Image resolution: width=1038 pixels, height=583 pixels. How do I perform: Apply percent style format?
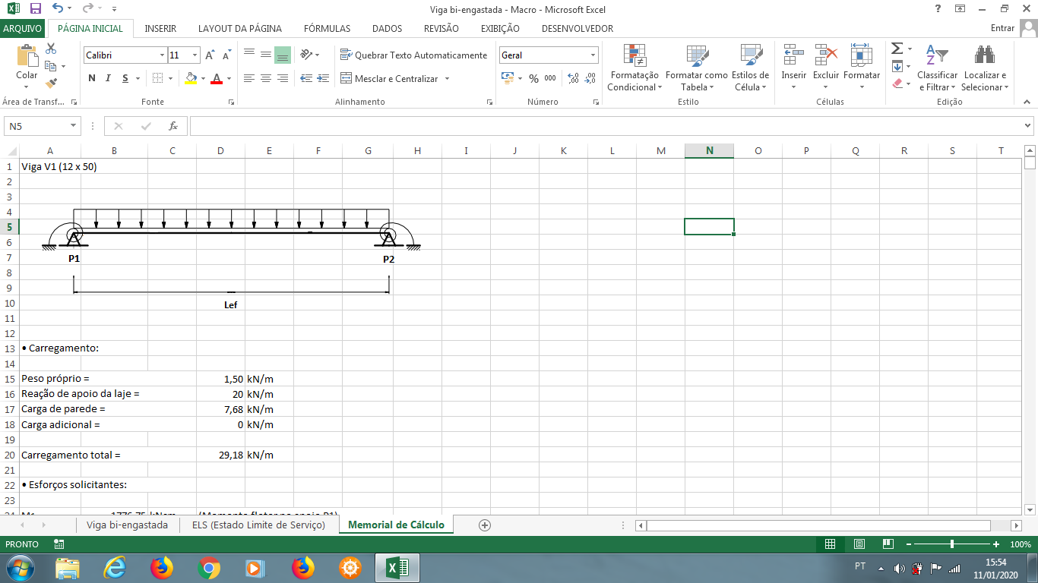point(533,78)
